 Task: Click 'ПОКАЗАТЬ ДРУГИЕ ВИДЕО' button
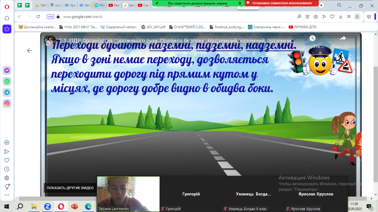tap(70, 188)
